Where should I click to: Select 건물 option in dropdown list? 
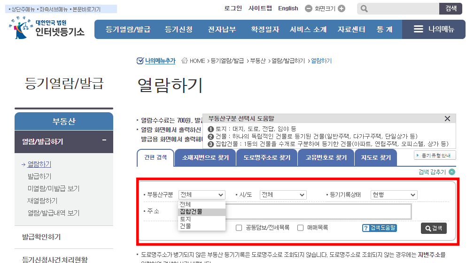[x=202, y=226]
